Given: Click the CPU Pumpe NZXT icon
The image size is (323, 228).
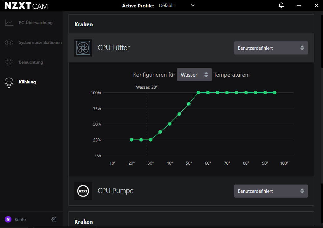Looking at the screenshot, I should point(83,191).
